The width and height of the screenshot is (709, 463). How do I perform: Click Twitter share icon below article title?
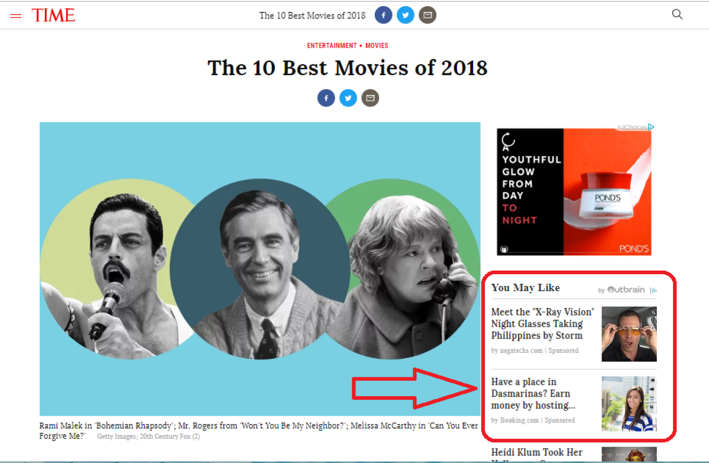tap(348, 98)
